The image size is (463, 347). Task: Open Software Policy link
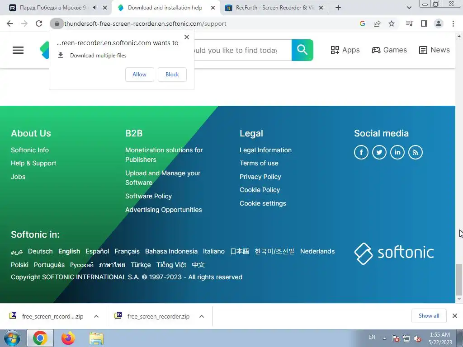coord(148,196)
